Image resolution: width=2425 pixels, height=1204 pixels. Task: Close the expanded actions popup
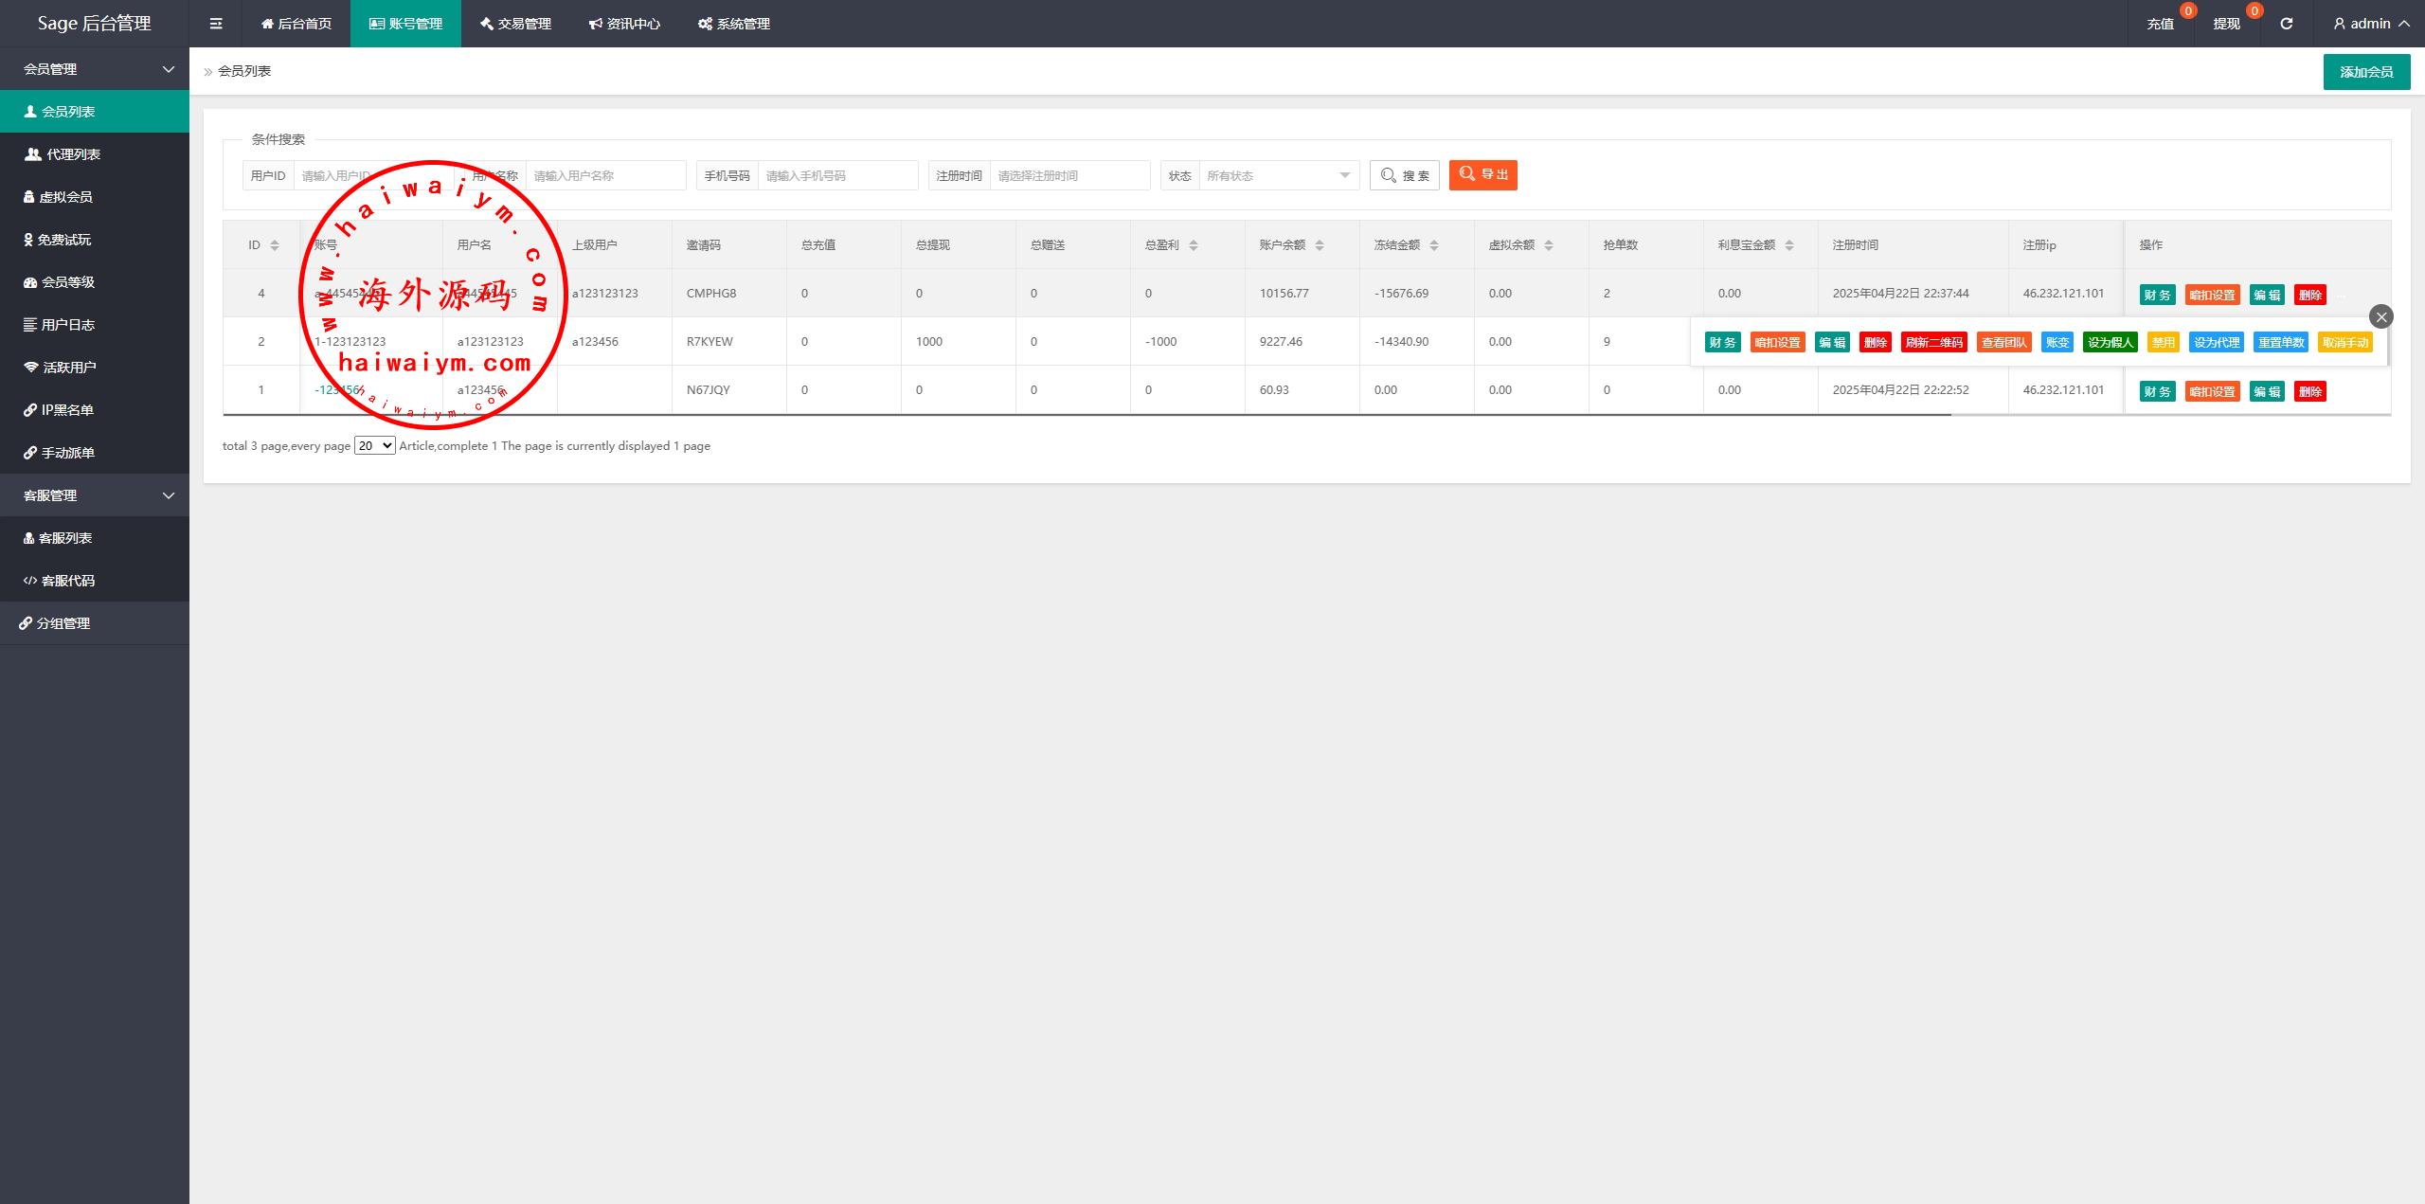[2380, 316]
